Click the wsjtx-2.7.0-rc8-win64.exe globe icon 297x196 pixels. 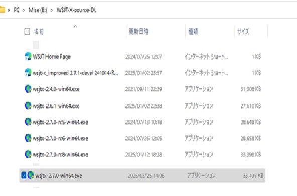[x=28, y=154]
